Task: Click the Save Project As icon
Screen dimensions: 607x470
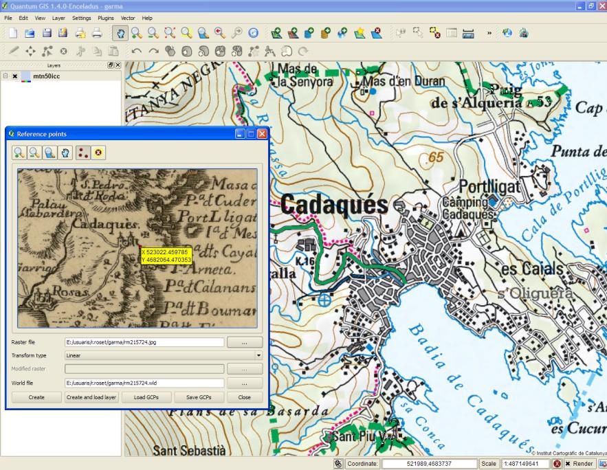Action: pyautogui.click(x=63, y=33)
